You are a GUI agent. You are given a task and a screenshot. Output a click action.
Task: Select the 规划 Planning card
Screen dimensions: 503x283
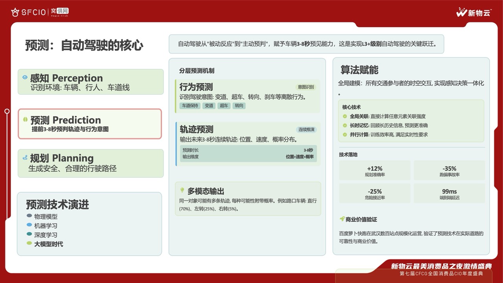pyautogui.click(x=90, y=163)
